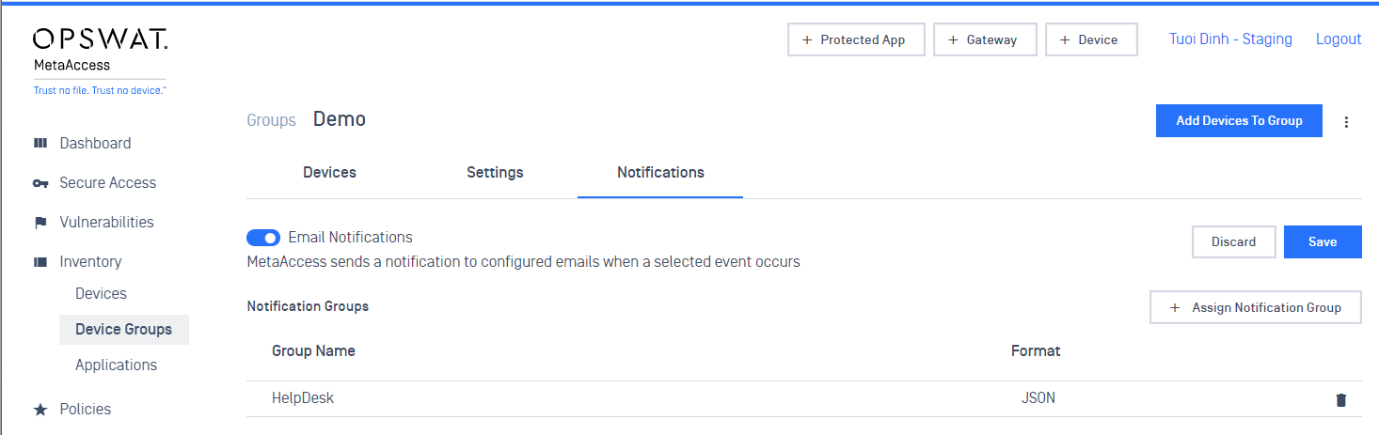Save the notification settings
1379x435 pixels.
[x=1323, y=241]
